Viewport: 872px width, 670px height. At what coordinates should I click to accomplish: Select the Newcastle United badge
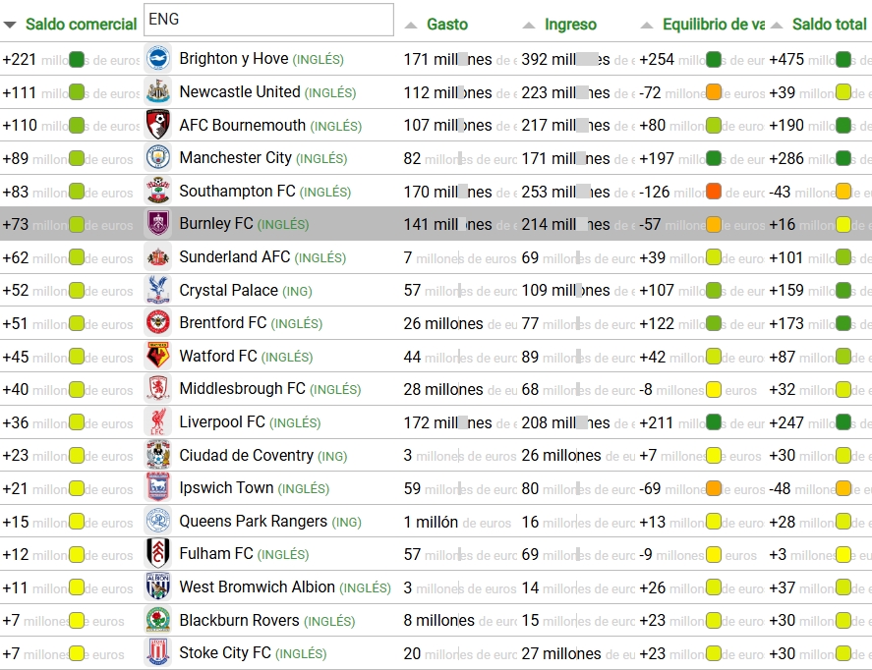[x=157, y=92]
